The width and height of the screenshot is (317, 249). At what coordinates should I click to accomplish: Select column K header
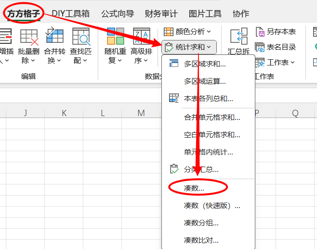64,113
